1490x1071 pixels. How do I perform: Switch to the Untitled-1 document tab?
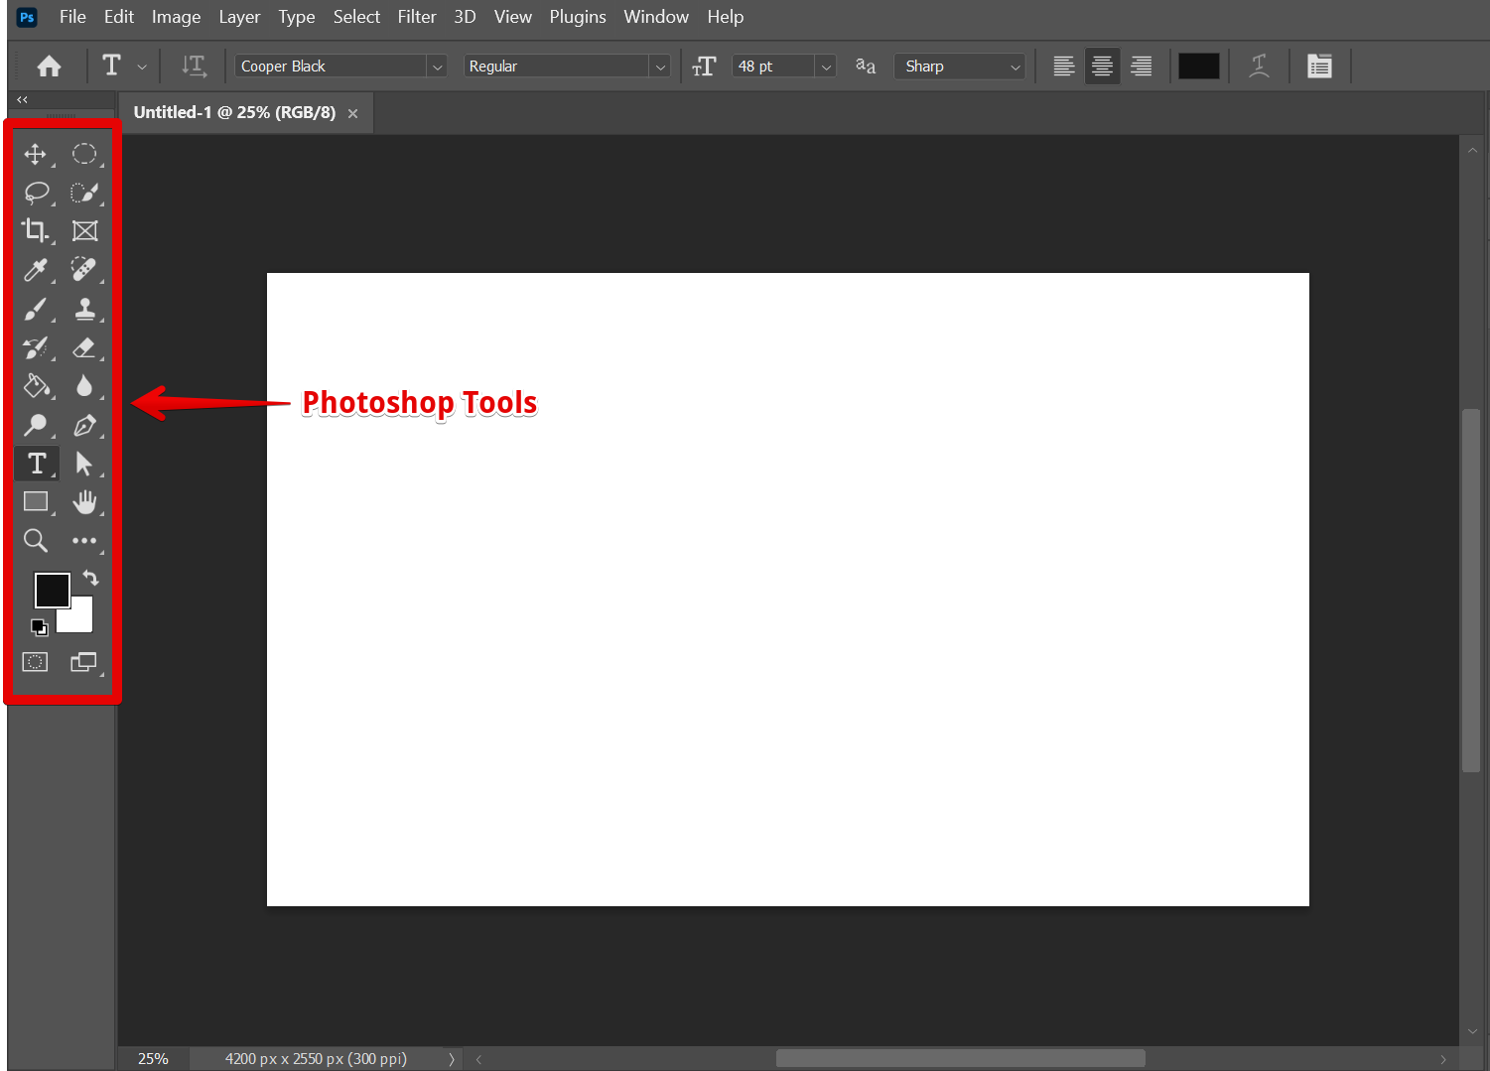234,113
